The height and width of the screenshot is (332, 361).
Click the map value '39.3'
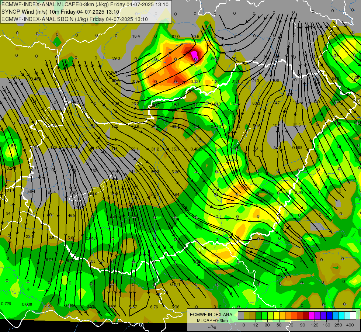116,58
